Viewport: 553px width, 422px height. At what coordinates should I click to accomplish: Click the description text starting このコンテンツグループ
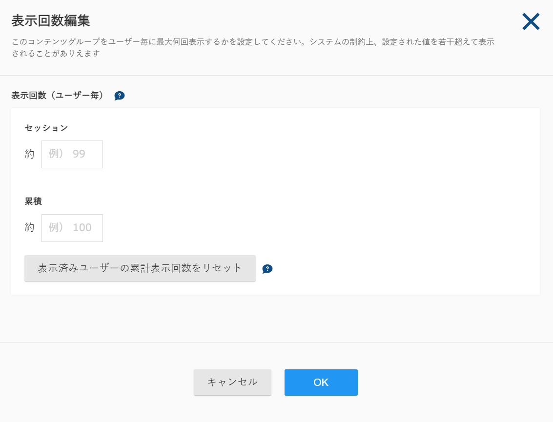click(x=253, y=48)
